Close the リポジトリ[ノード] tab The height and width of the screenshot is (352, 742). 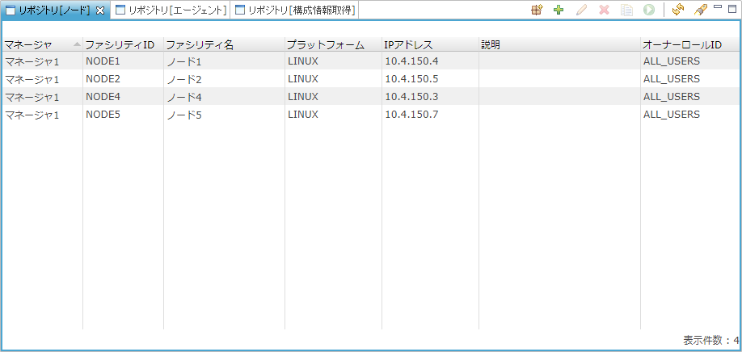[100, 10]
